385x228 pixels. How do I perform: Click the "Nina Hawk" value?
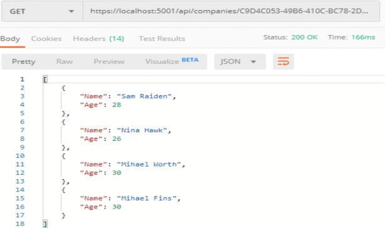click(x=142, y=130)
